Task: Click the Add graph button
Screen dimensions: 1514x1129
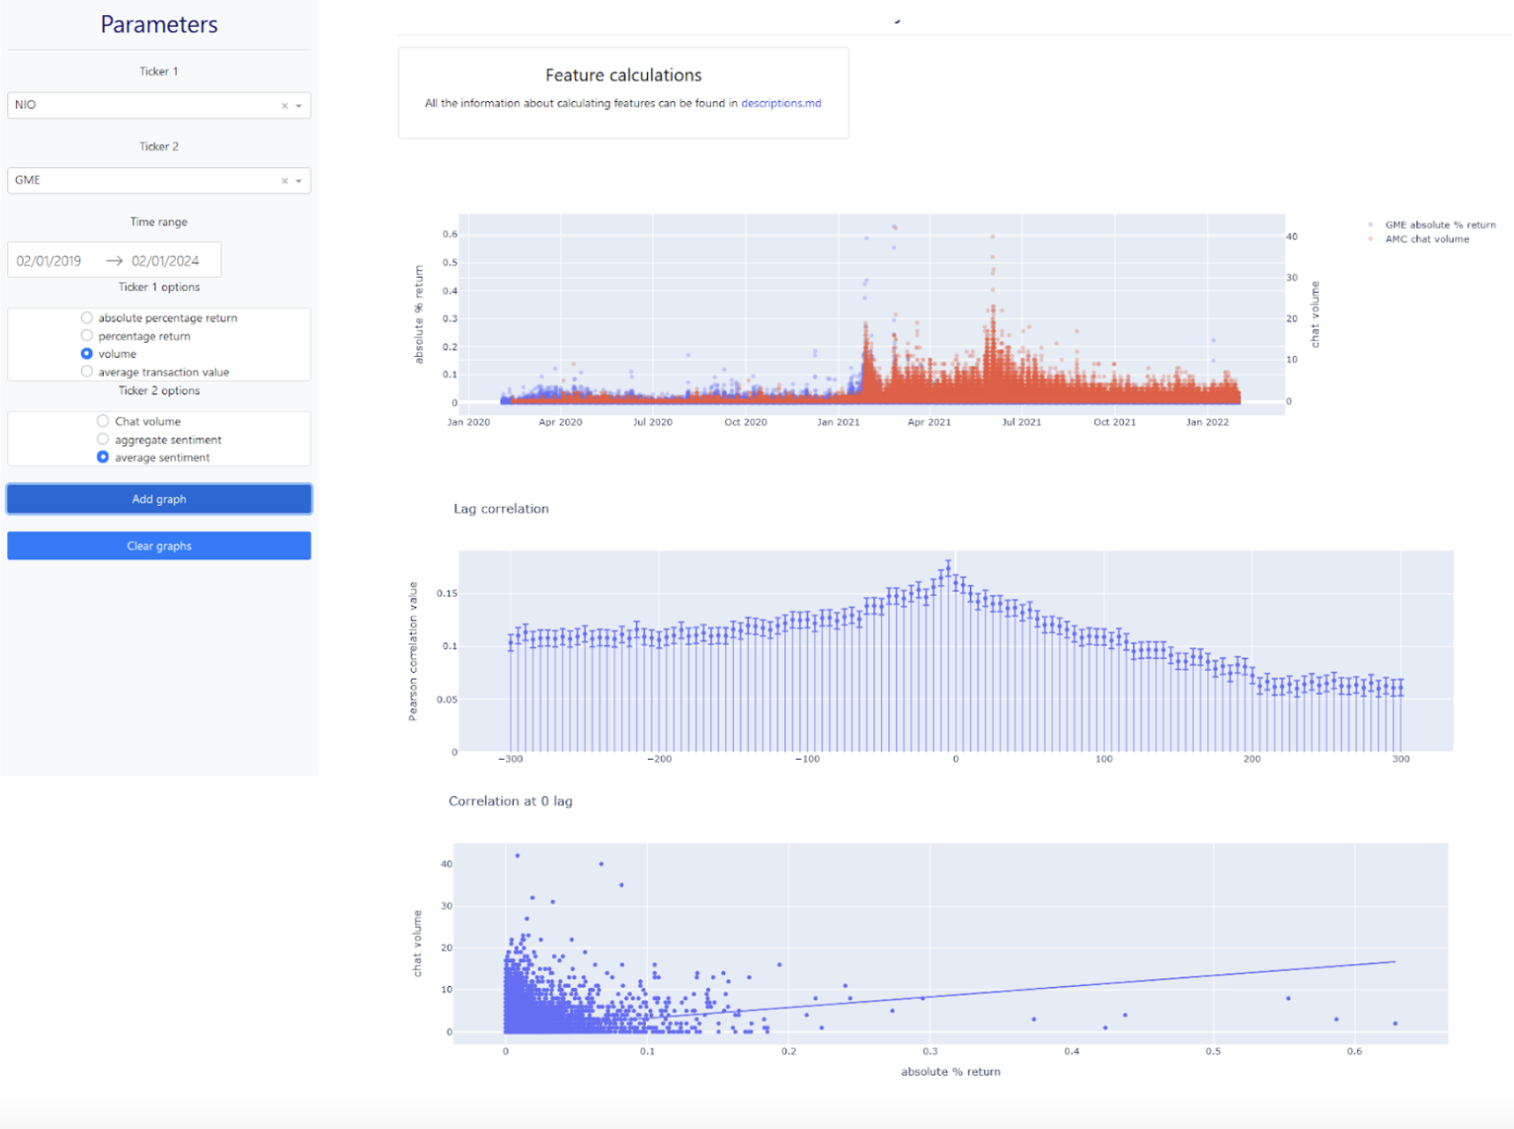Action: point(159,499)
